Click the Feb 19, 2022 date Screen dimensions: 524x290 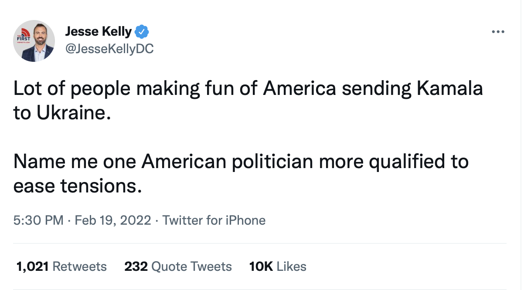pyautogui.click(x=113, y=220)
